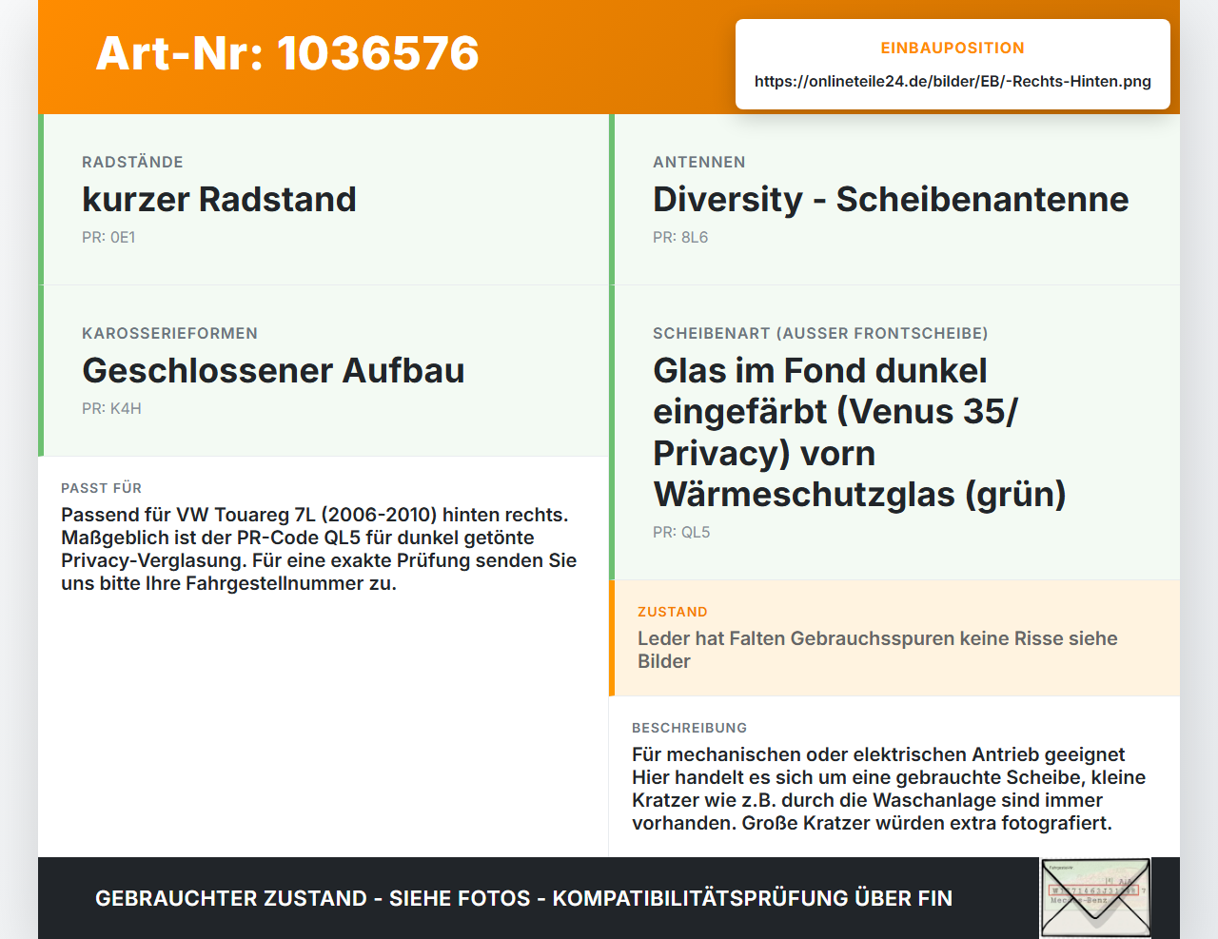Image resolution: width=1218 pixels, height=939 pixels.
Task: Select PR code K4H text
Action: click(111, 408)
